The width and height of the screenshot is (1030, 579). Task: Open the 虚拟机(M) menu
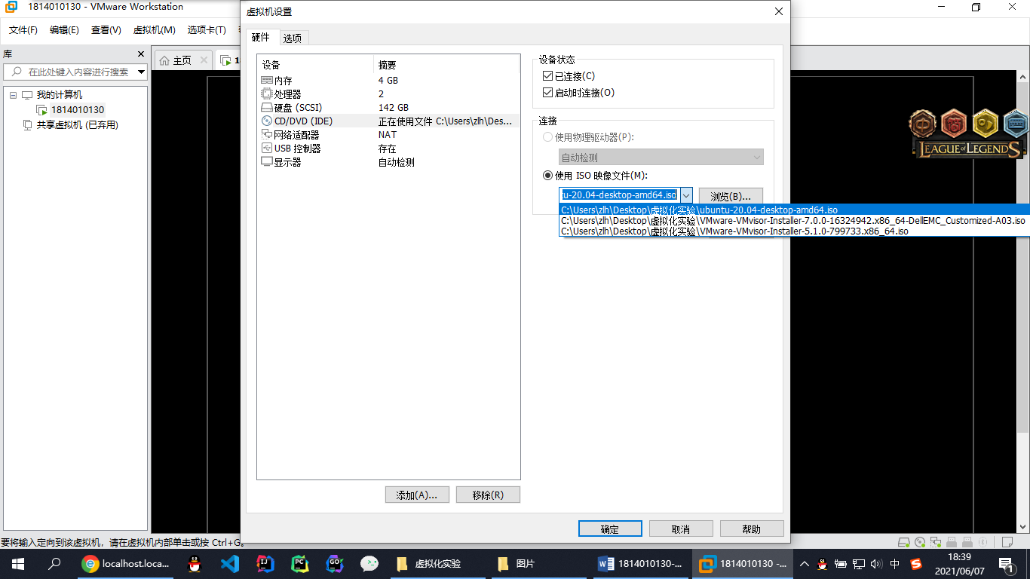(154, 30)
